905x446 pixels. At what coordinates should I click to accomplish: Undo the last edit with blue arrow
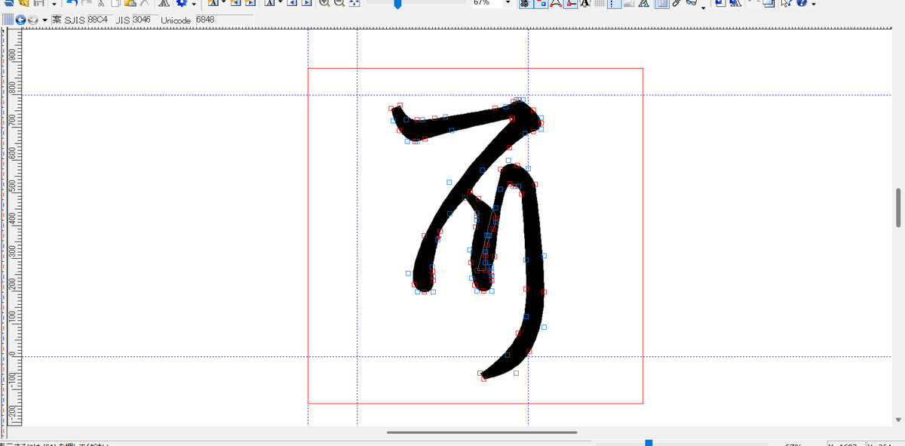click(x=72, y=3)
